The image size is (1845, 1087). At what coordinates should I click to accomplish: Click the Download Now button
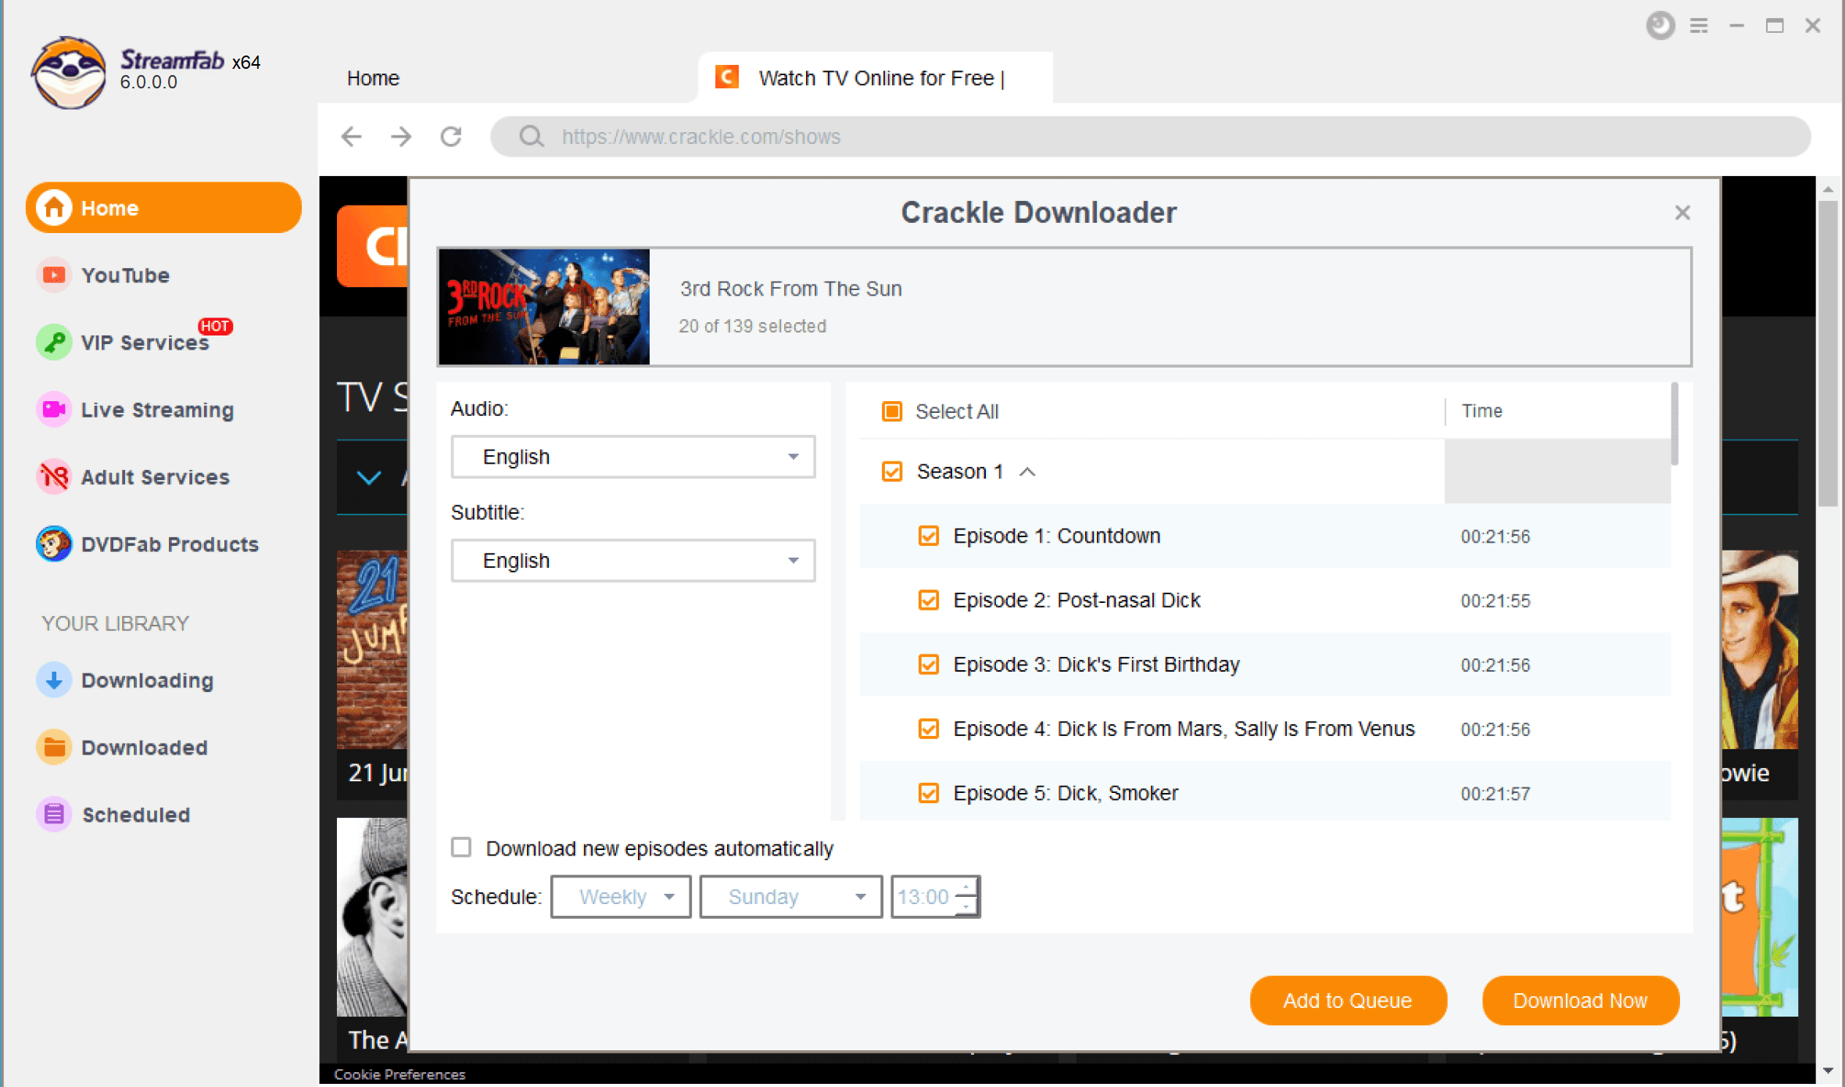point(1582,1000)
